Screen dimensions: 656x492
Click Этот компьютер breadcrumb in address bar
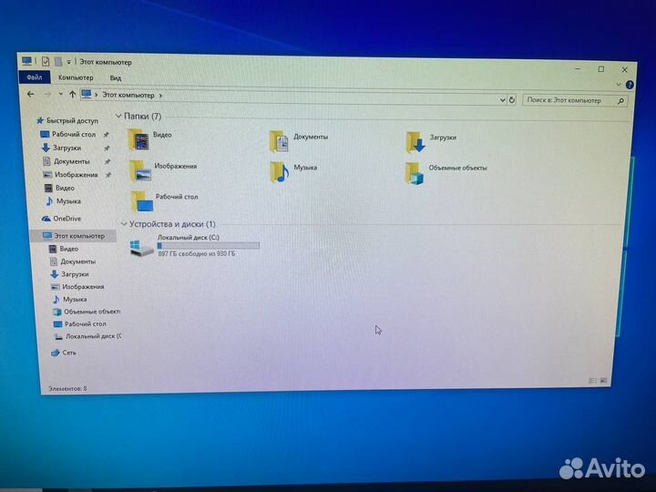(128, 96)
